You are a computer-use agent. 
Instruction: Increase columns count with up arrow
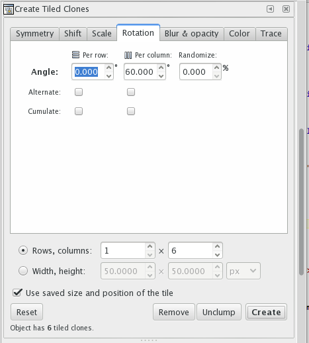click(217, 246)
